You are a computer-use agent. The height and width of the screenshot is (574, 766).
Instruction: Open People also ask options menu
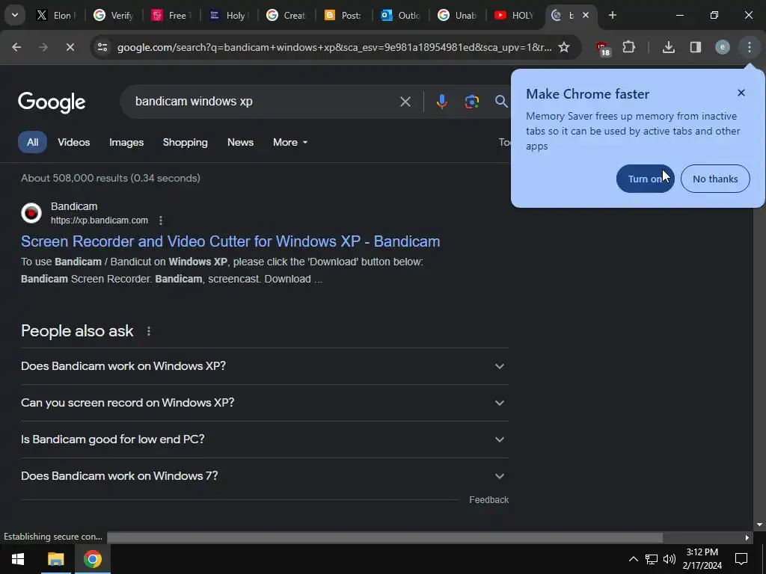click(149, 331)
